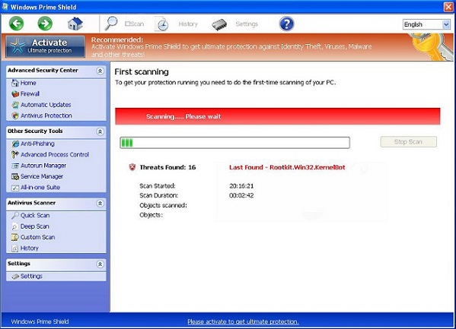Click the Deep Scan icon

pos(15,226)
